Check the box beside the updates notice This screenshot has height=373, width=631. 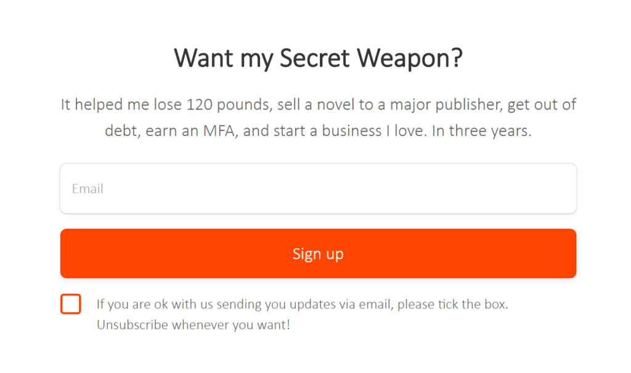point(71,304)
